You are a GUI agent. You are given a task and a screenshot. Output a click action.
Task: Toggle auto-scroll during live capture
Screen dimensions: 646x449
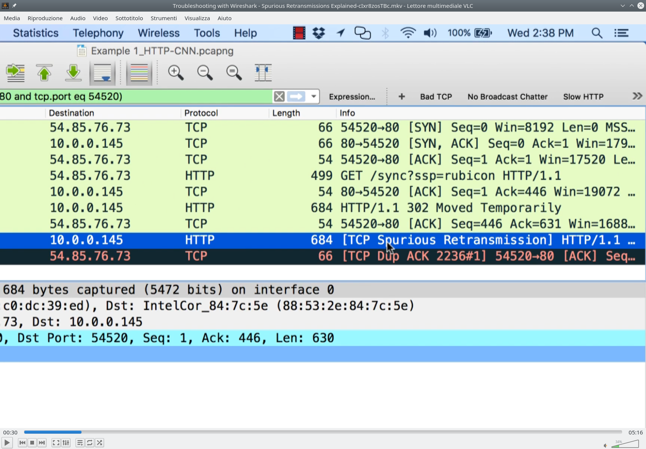[102, 73]
